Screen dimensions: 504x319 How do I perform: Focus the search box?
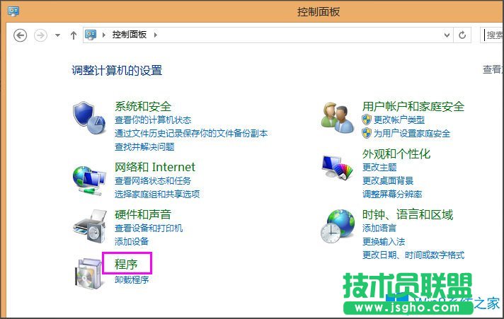pos(492,35)
